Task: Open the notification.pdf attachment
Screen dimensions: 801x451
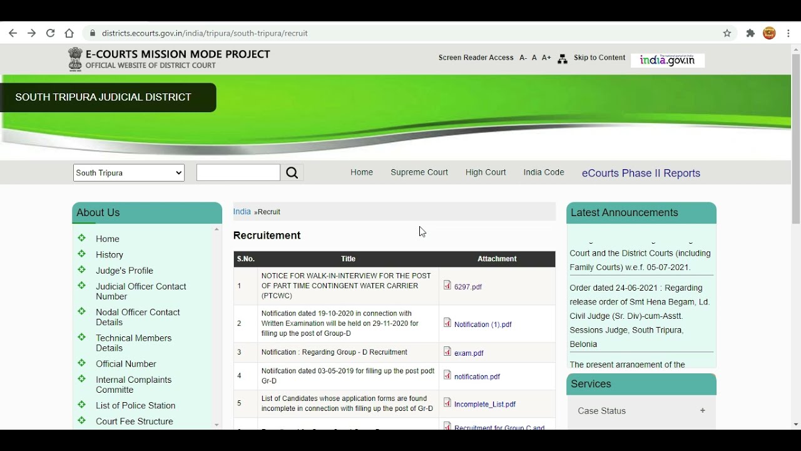Action: coord(477,377)
